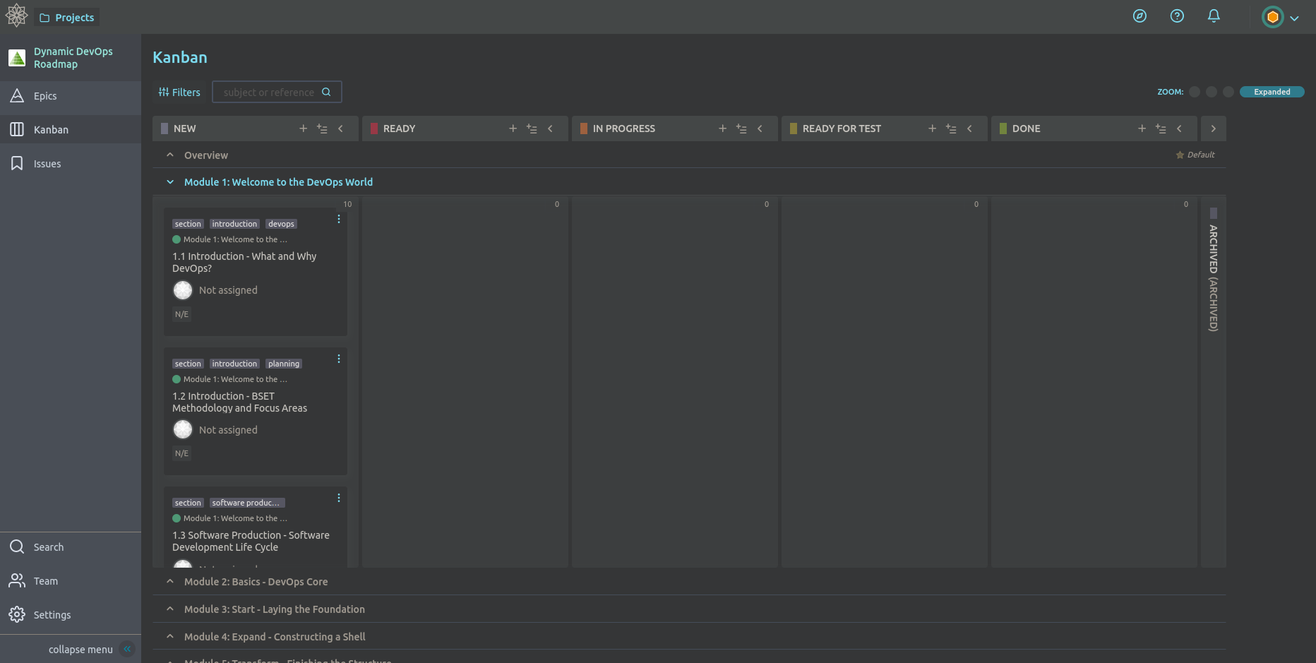This screenshot has height=663, width=1316.
Task: Click the help question mark icon
Action: [x=1177, y=16]
